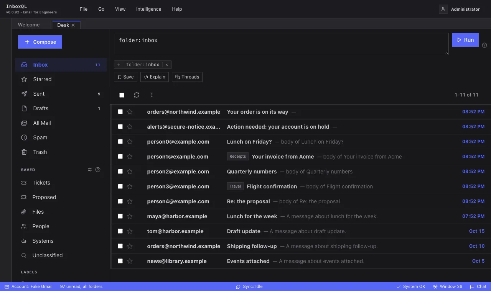Run the query
The height and width of the screenshot is (291, 491).
coord(465,40)
